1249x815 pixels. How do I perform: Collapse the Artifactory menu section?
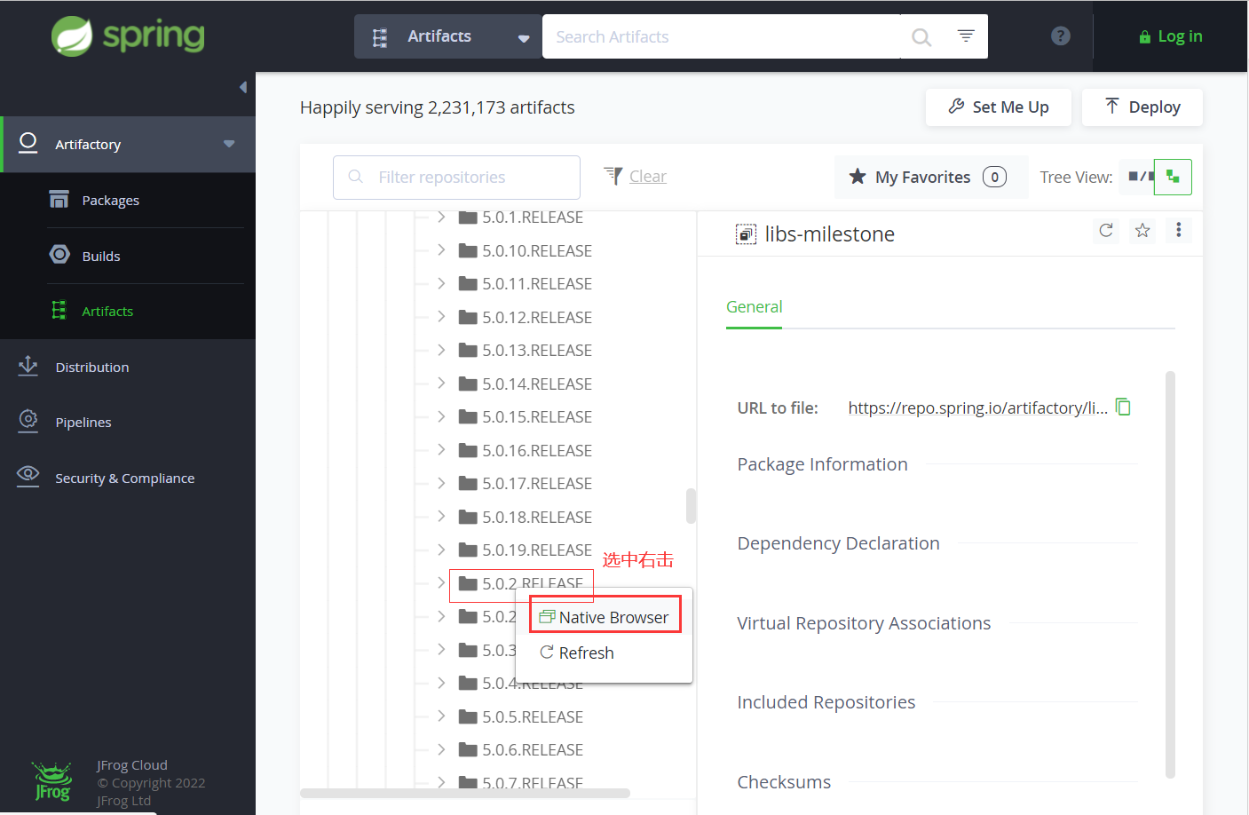pos(229,144)
